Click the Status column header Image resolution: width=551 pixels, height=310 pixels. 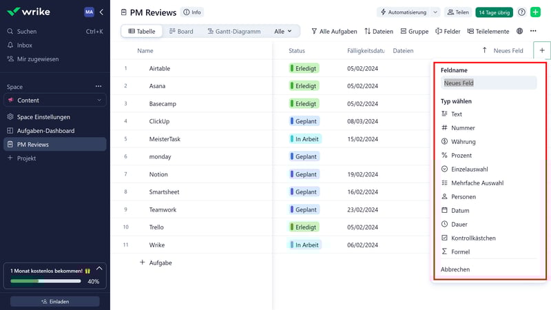(297, 50)
